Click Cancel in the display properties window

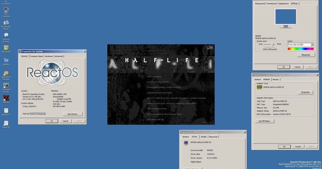coord(297,67)
